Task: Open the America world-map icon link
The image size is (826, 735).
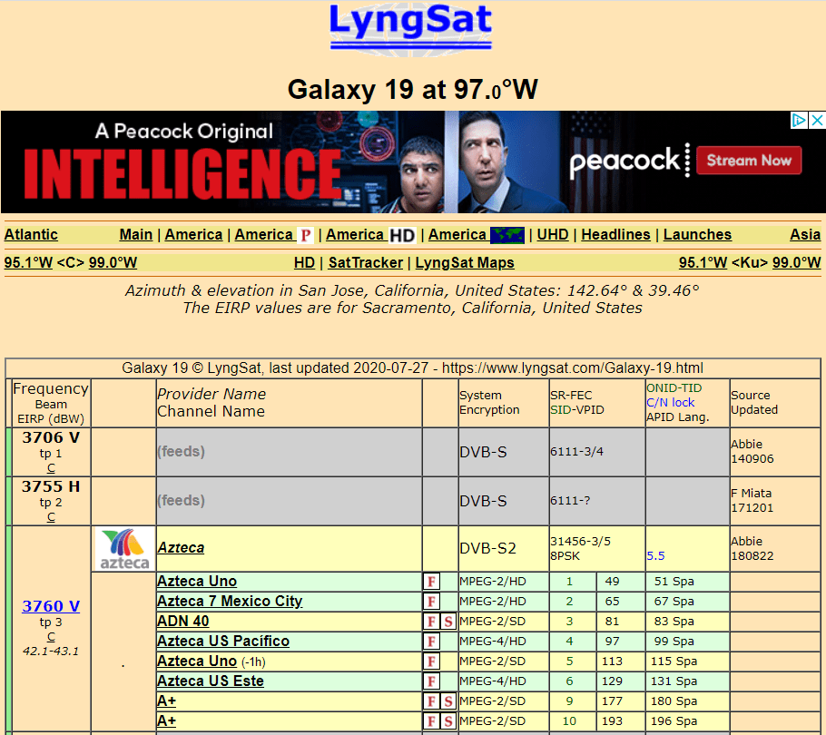Action: tap(477, 235)
